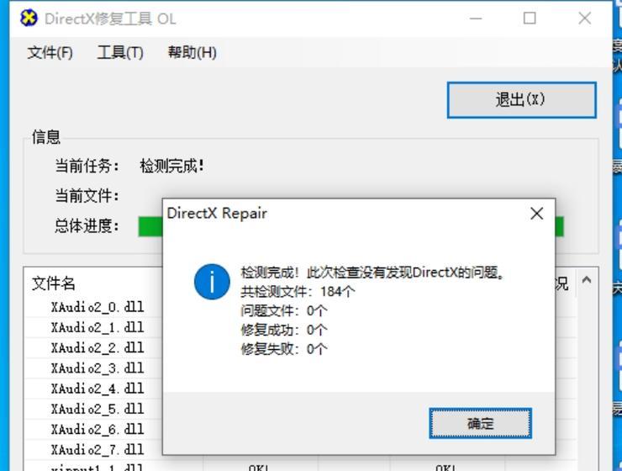Select XAudio2_4.dll row

(98, 388)
